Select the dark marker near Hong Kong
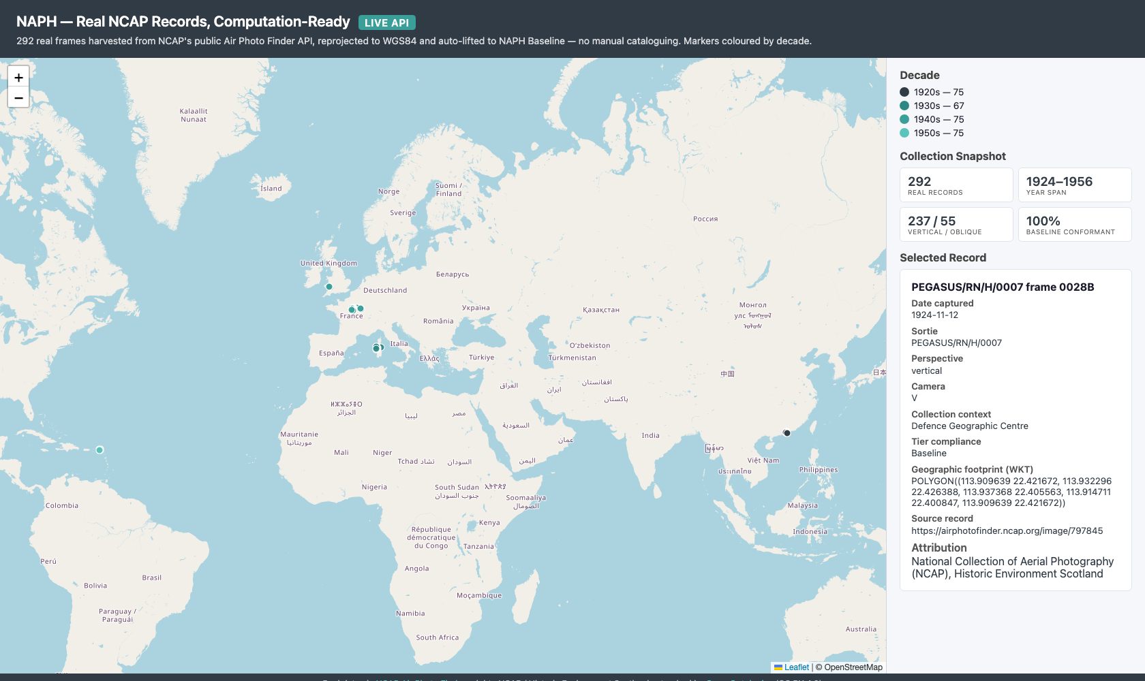This screenshot has width=1145, height=681. [787, 433]
